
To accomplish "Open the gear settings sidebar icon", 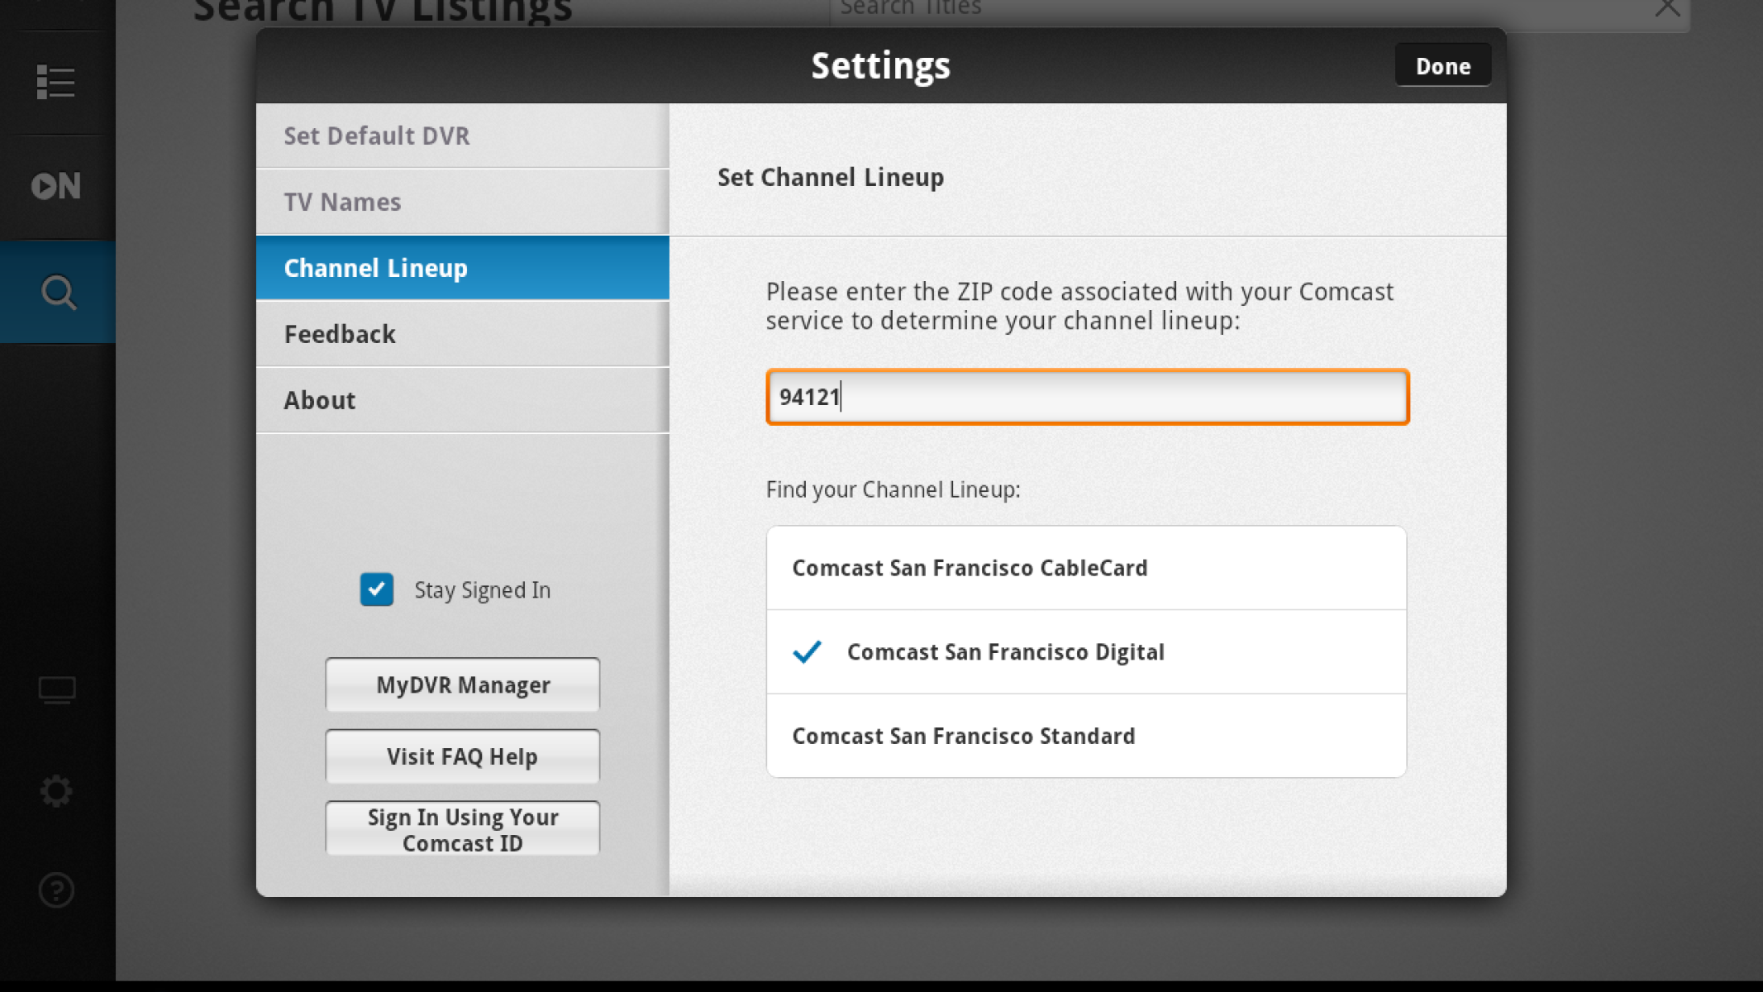I will coord(56,791).
